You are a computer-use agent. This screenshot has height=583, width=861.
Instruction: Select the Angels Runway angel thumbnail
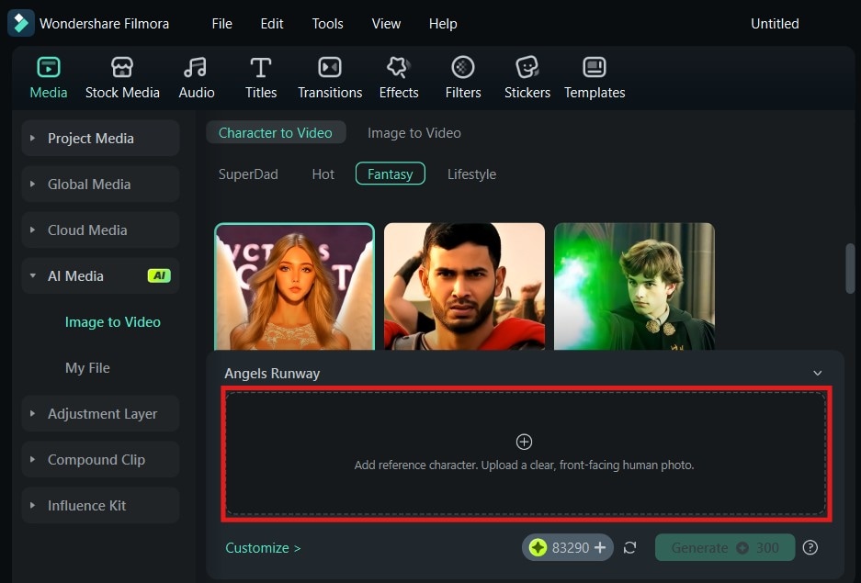point(294,286)
